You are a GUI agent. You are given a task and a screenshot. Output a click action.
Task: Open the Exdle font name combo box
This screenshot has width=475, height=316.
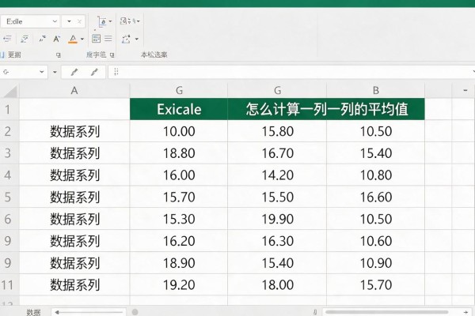[x=30, y=21]
